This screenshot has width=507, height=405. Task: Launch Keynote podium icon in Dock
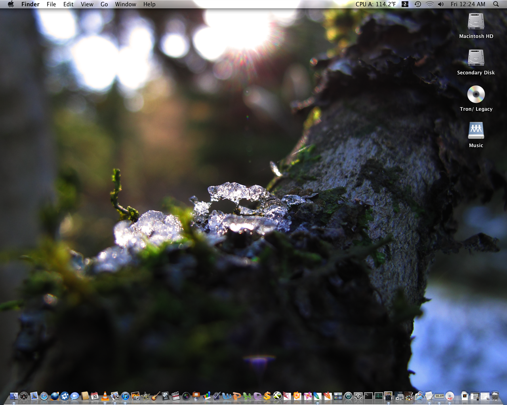[196, 396]
